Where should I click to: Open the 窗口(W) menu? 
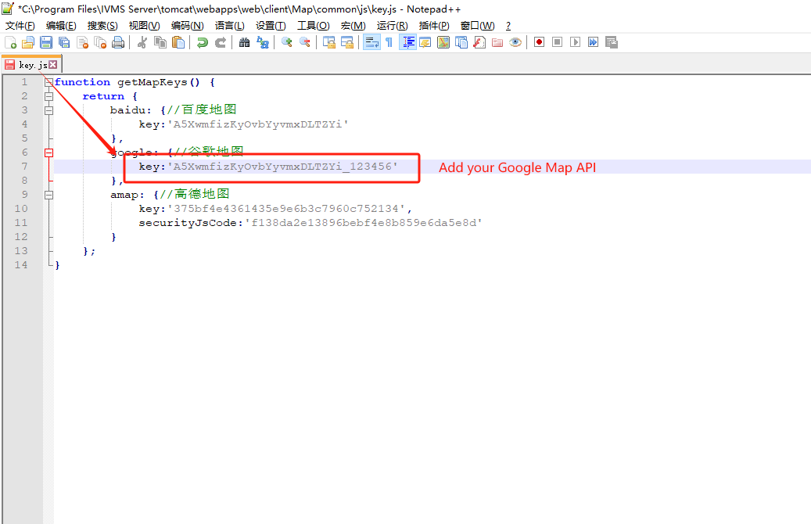click(x=477, y=25)
